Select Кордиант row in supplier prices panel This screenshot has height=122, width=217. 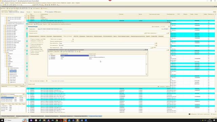[13, 98]
